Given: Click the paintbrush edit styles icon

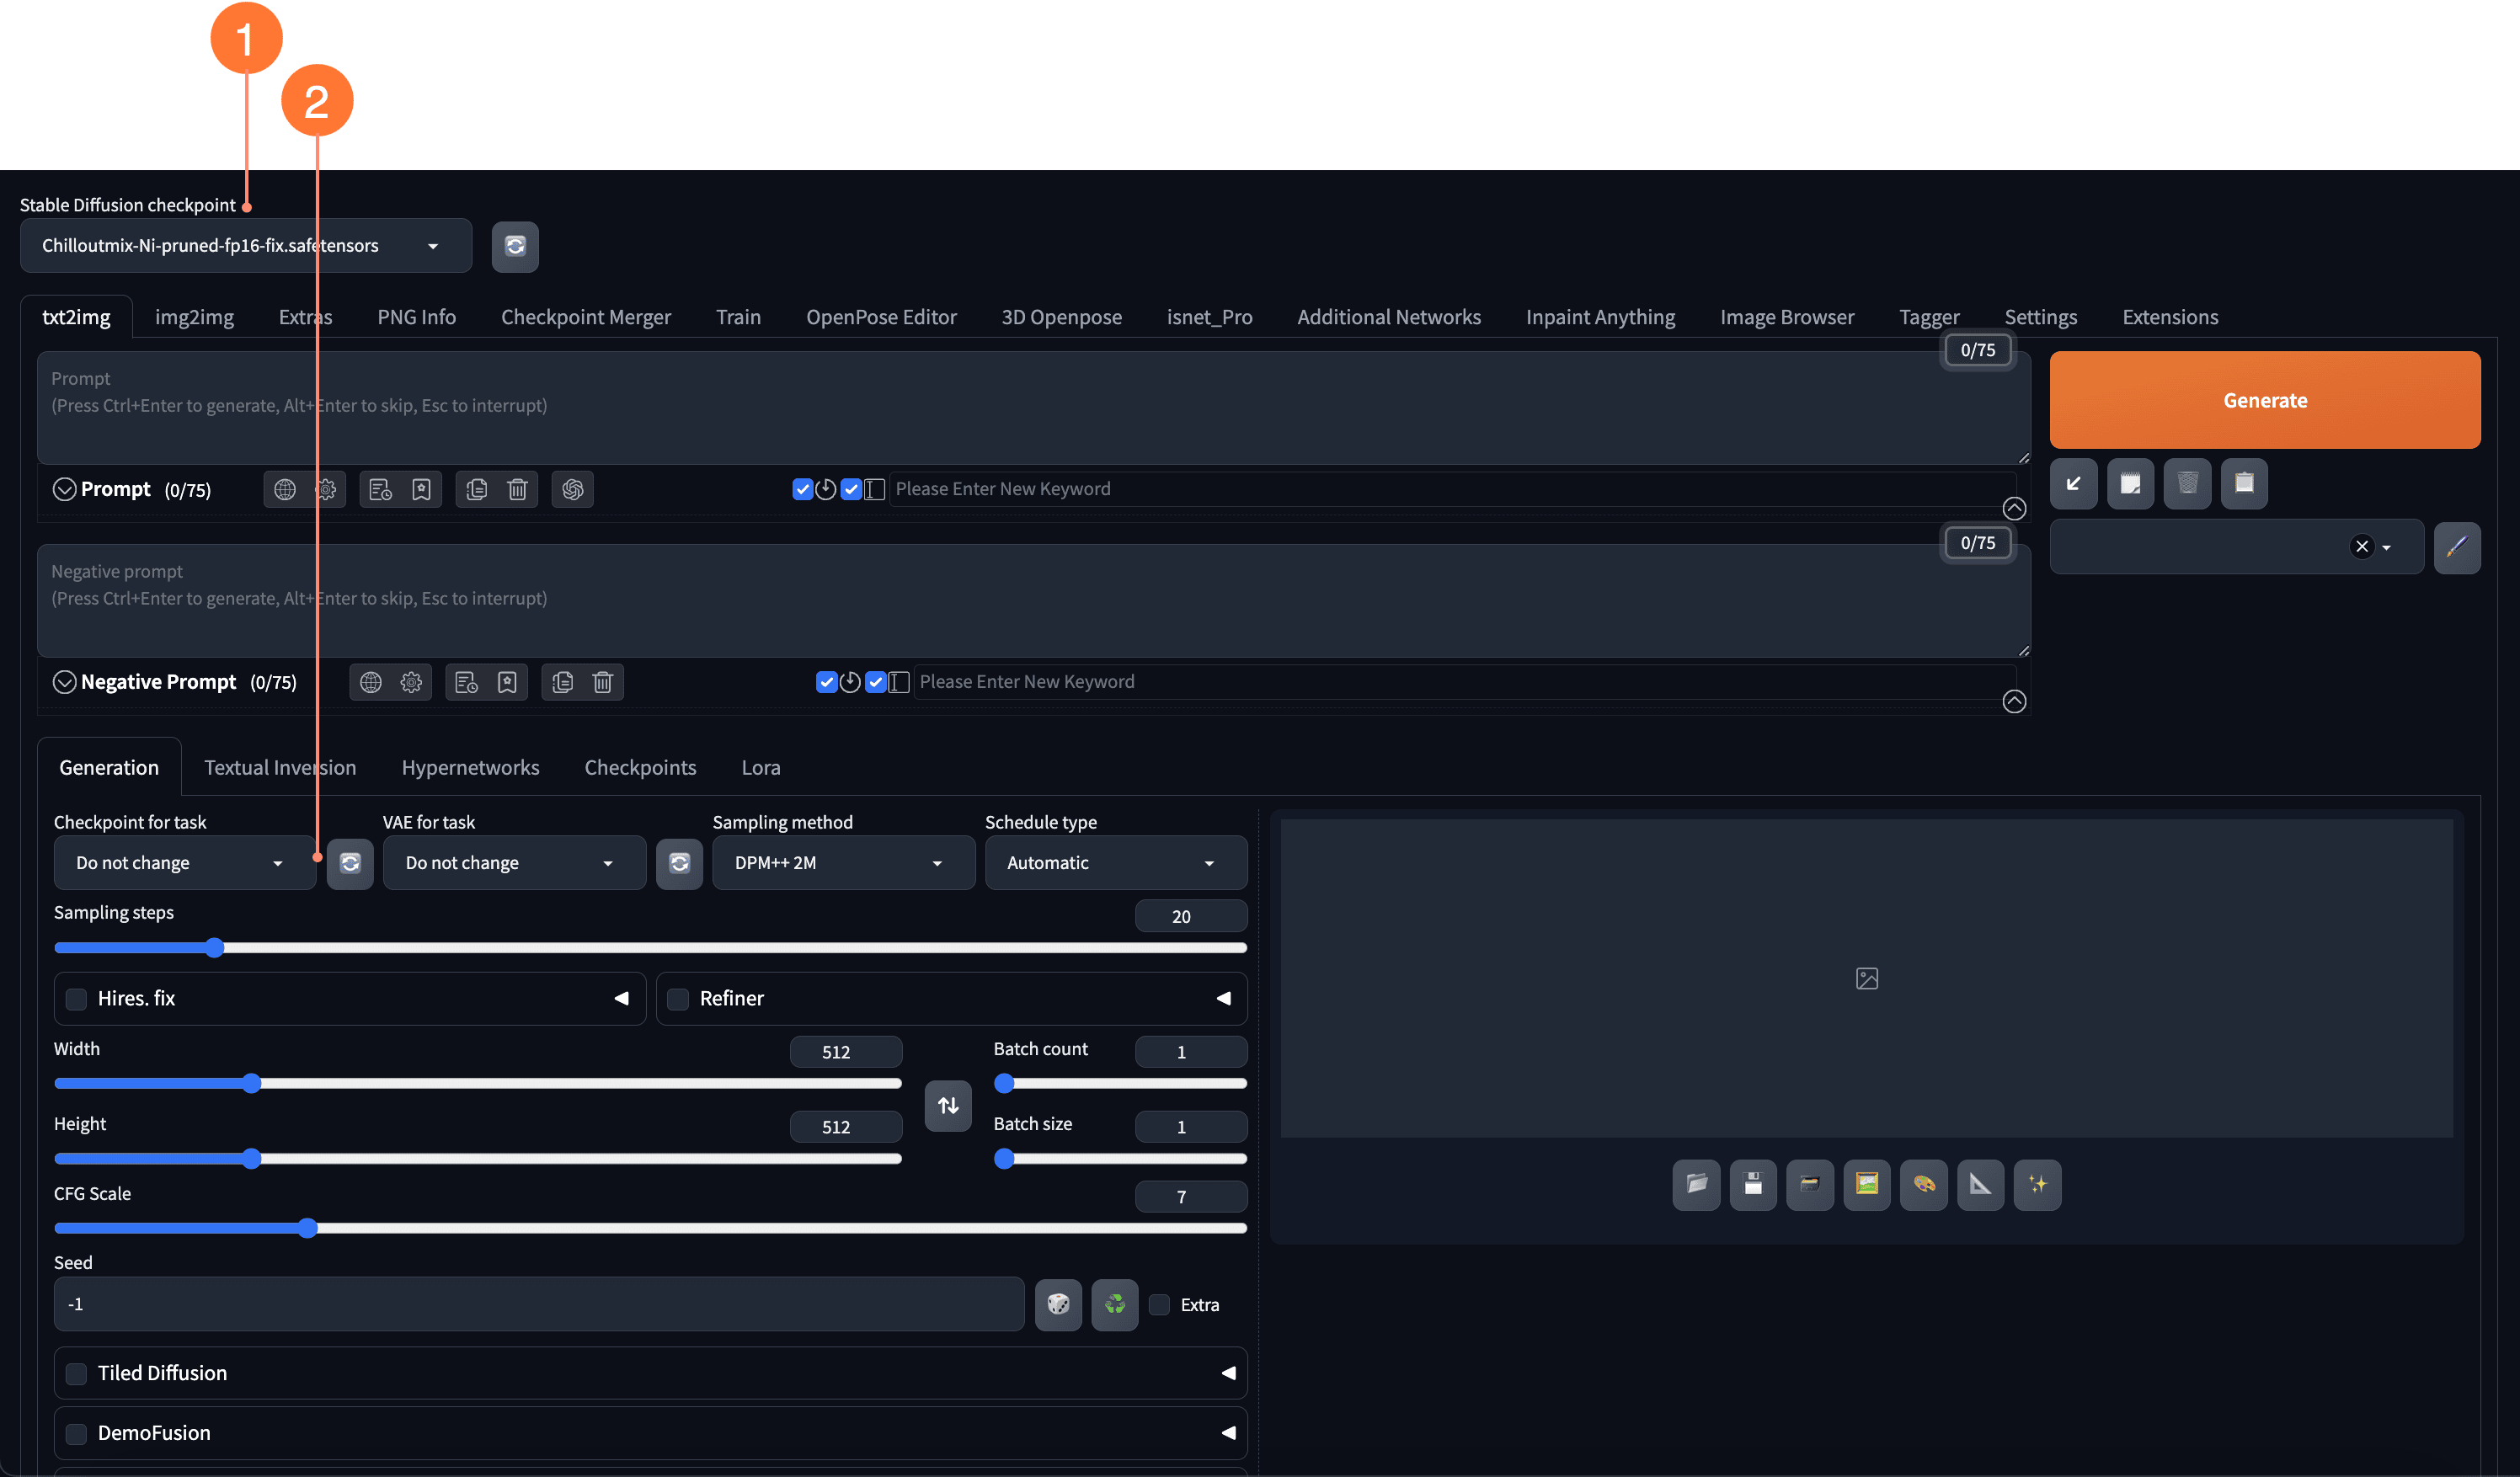Looking at the screenshot, I should [x=2456, y=547].
